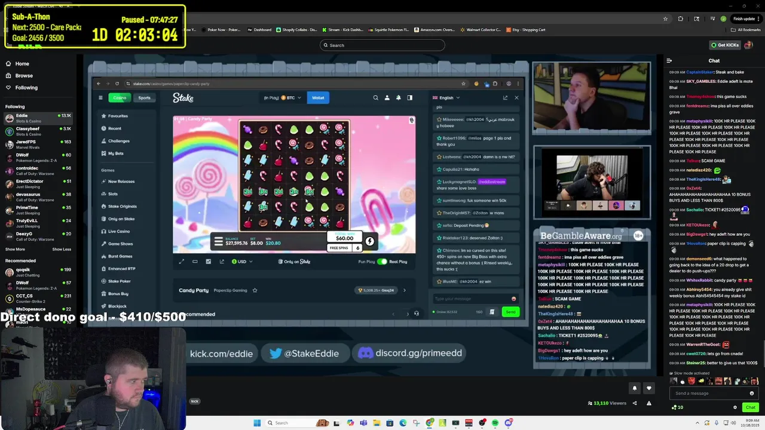
Task: Open Chrome extensions puzzle icon
Action: pos(681,19)
